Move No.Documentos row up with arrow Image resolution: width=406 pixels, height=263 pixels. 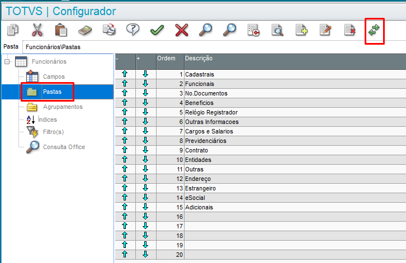[125, 93]
